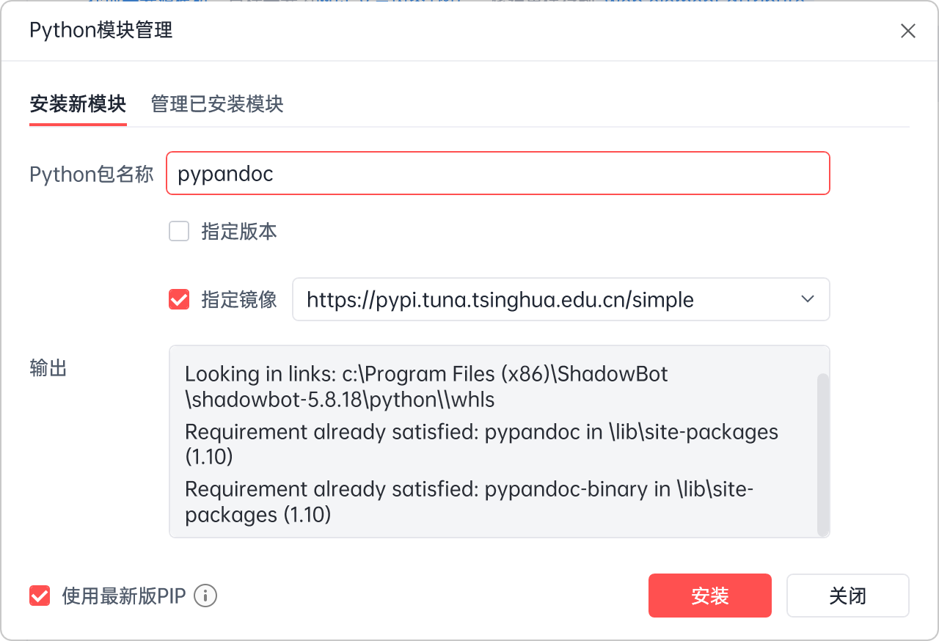939x641 pixels.
Task: Click the Python模块管理 dialog title
Action: point(101,30)
